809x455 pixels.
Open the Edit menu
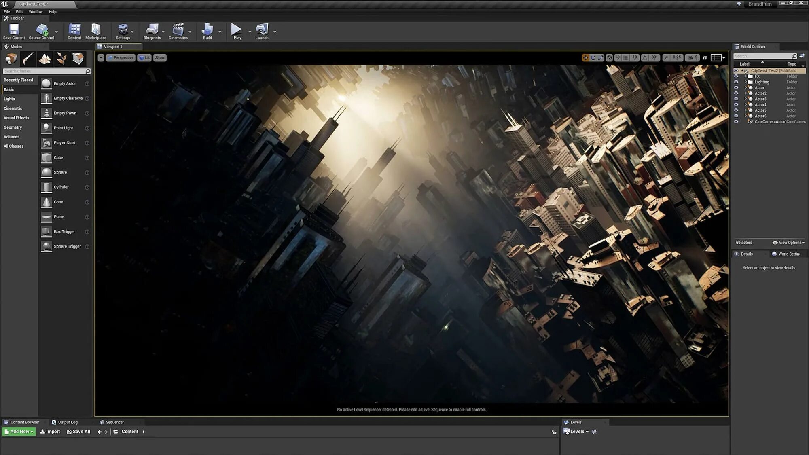tap(19, 12)
